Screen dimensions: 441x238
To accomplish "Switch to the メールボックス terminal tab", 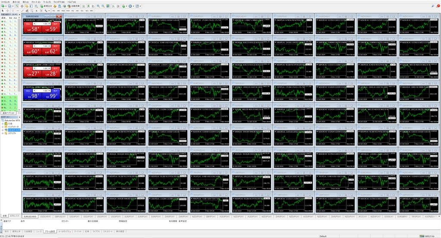I will 65,232.
